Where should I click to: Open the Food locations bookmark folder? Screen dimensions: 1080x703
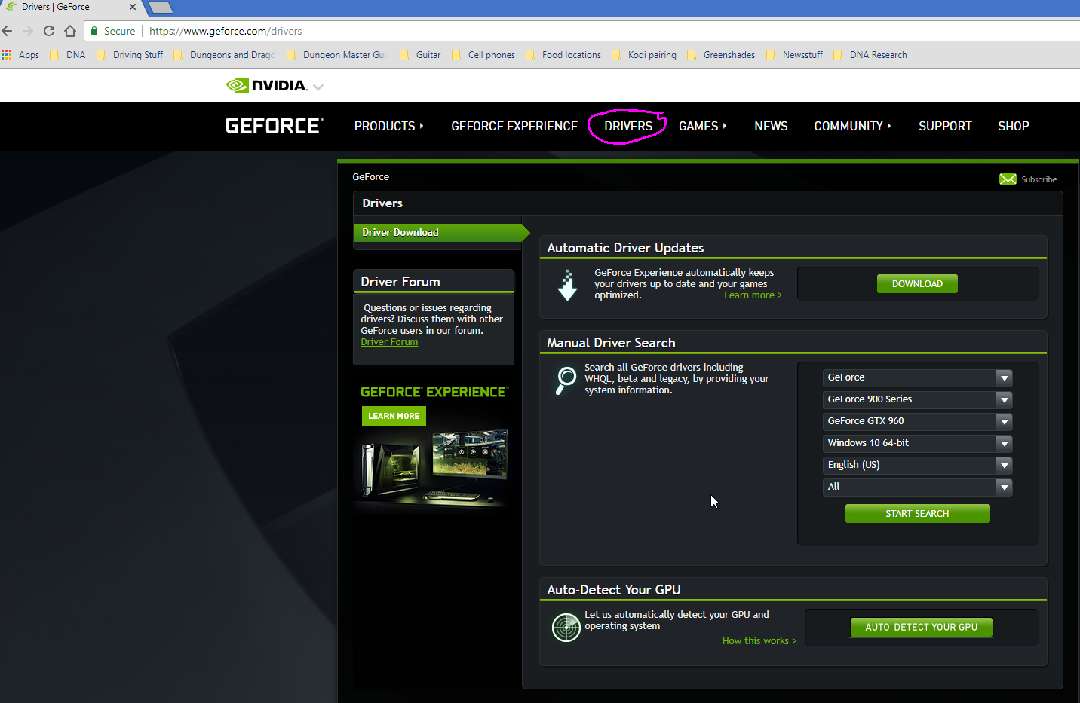563,55
